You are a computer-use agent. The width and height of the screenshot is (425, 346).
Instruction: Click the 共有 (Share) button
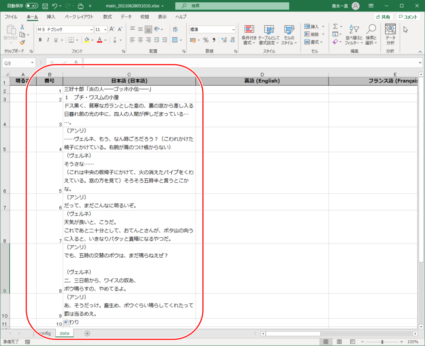pyautogui.click(x=383, y=17)
